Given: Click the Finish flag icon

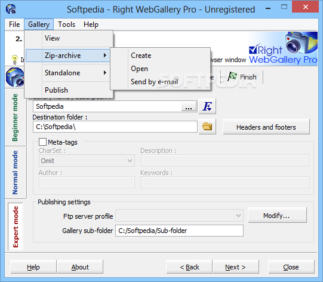Looking at the screenshot, I should pos(233,76).
